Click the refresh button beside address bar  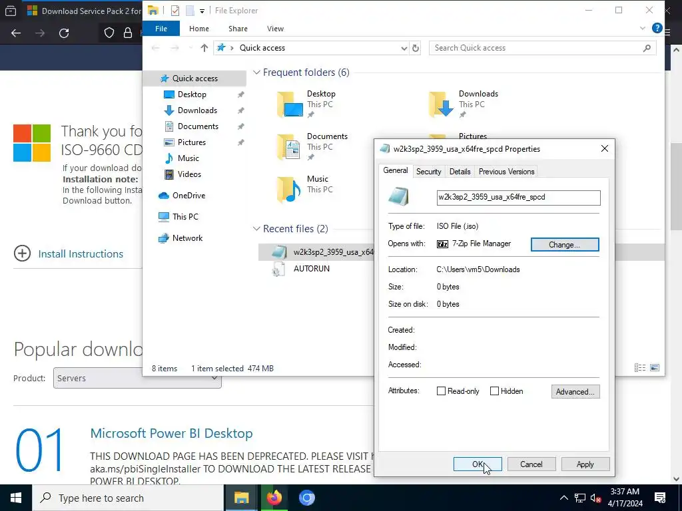[x=416, y=48]
